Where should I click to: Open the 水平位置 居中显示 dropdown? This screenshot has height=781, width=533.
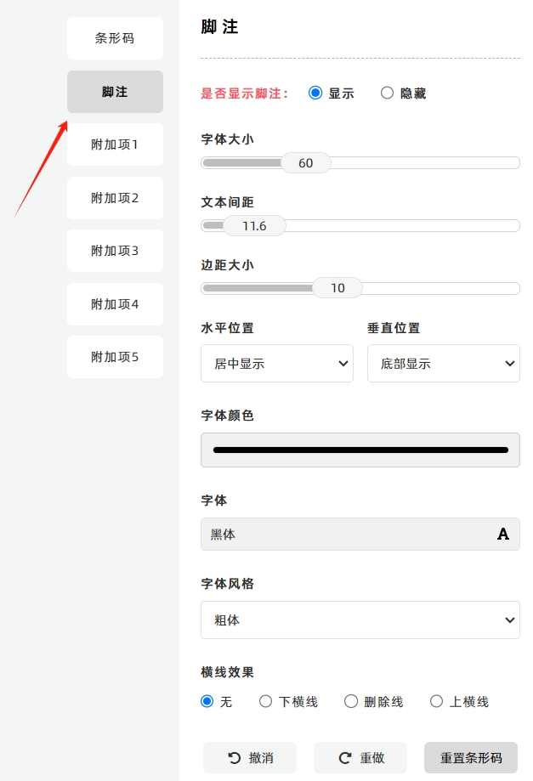[x=277, y=364]
